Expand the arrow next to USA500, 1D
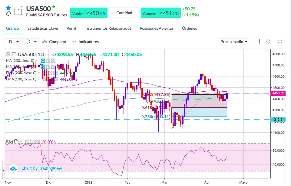 [x=47, y=55]
